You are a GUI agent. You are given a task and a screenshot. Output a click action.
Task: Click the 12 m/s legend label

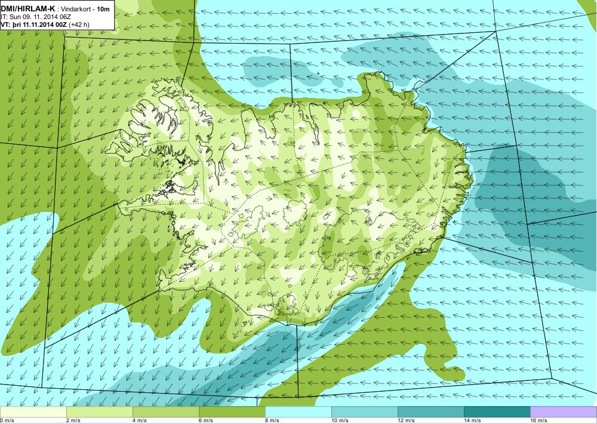pos(406,420)
